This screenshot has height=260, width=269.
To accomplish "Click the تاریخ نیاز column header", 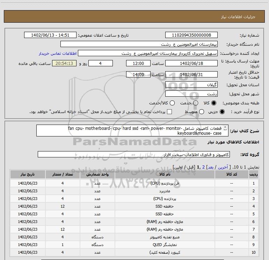I will [x=28, y=174].
